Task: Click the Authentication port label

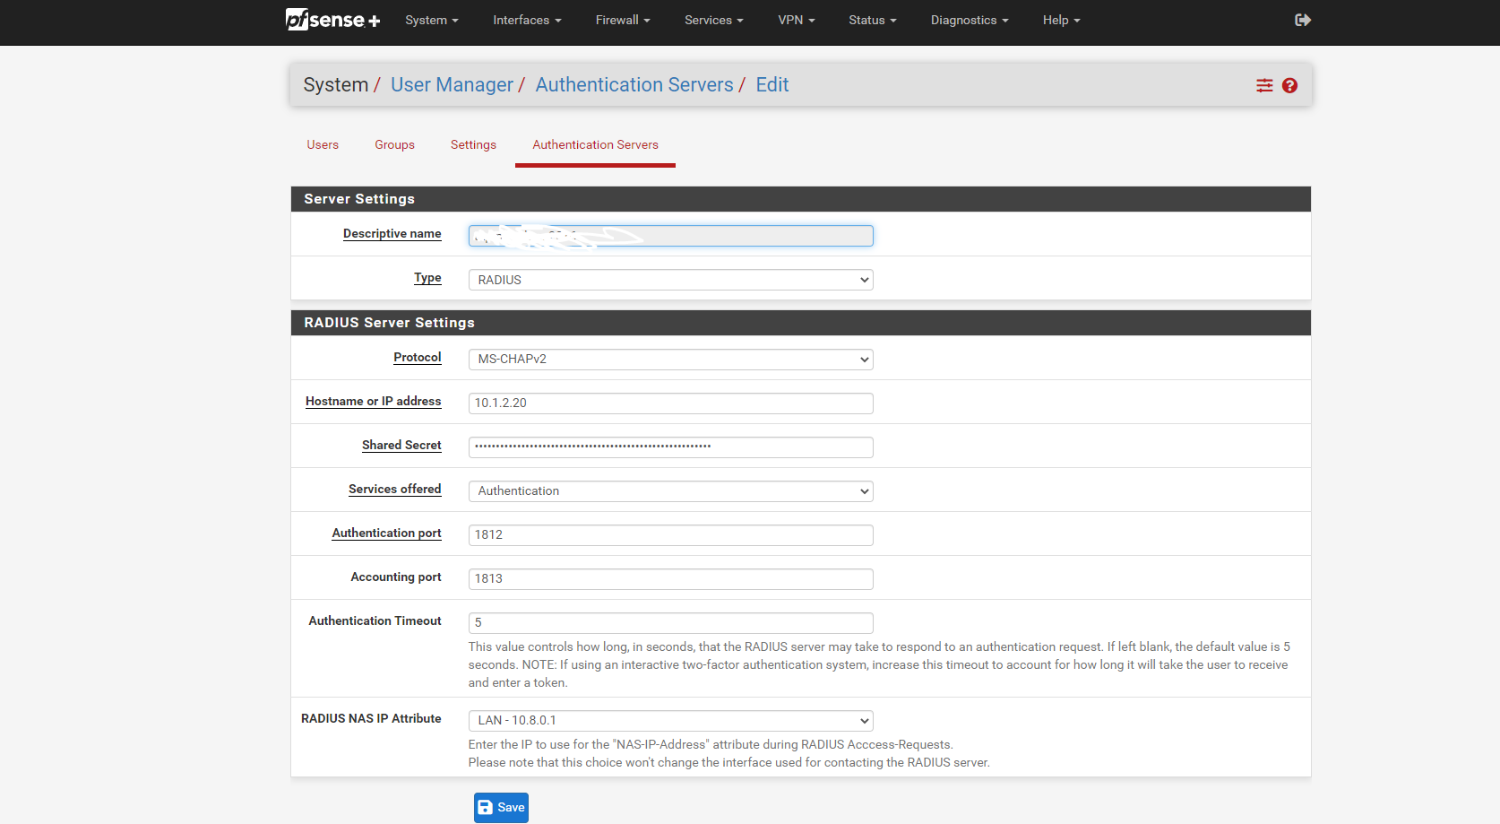Action: pos(386,533)
